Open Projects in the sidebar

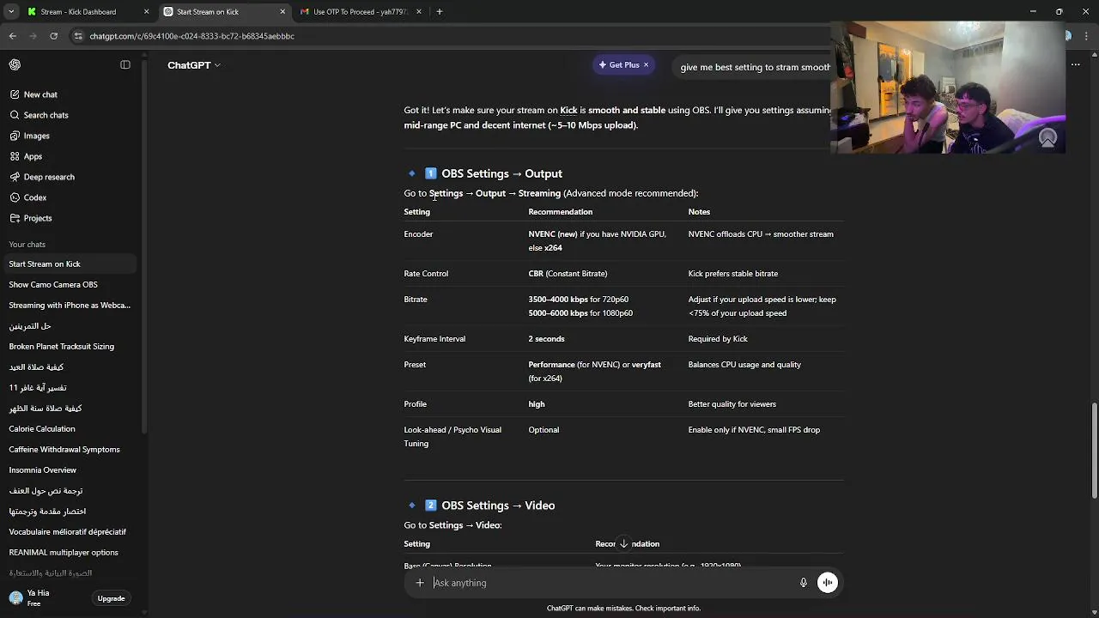click(38, 218)
